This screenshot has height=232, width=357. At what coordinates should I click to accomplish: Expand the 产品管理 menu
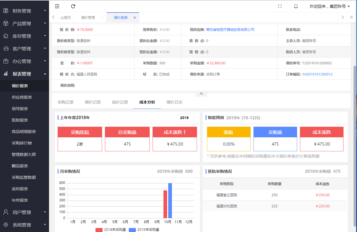[x=45, y=23]
